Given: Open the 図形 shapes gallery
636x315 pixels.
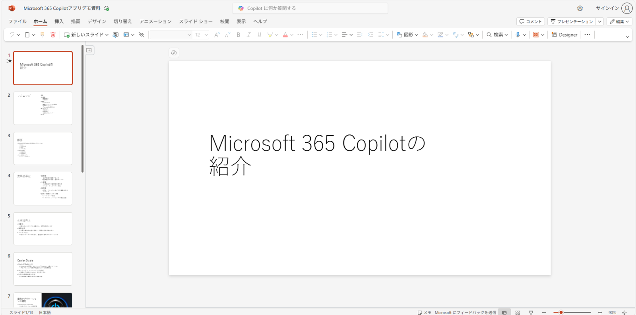Looking at the screenshot, I should (x=407, y=35).
